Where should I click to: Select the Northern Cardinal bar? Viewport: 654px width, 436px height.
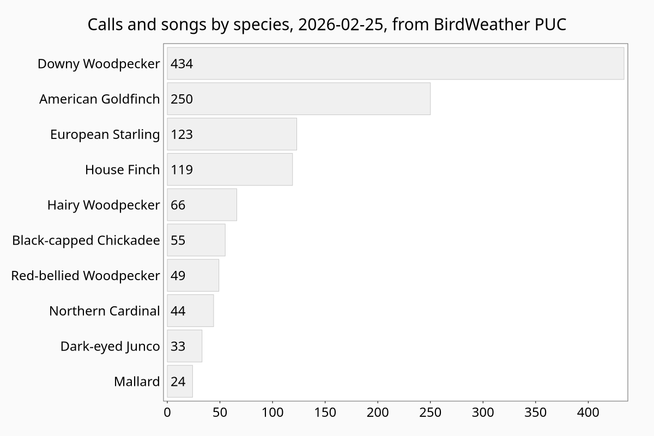point(190,311)
